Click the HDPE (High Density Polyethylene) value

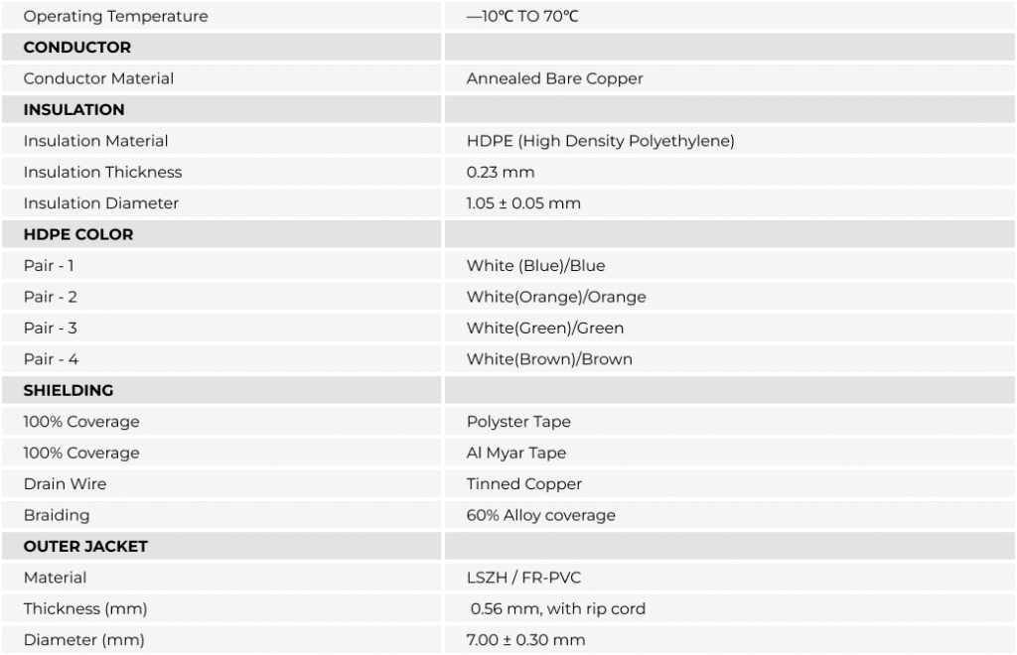coord(600,141)
